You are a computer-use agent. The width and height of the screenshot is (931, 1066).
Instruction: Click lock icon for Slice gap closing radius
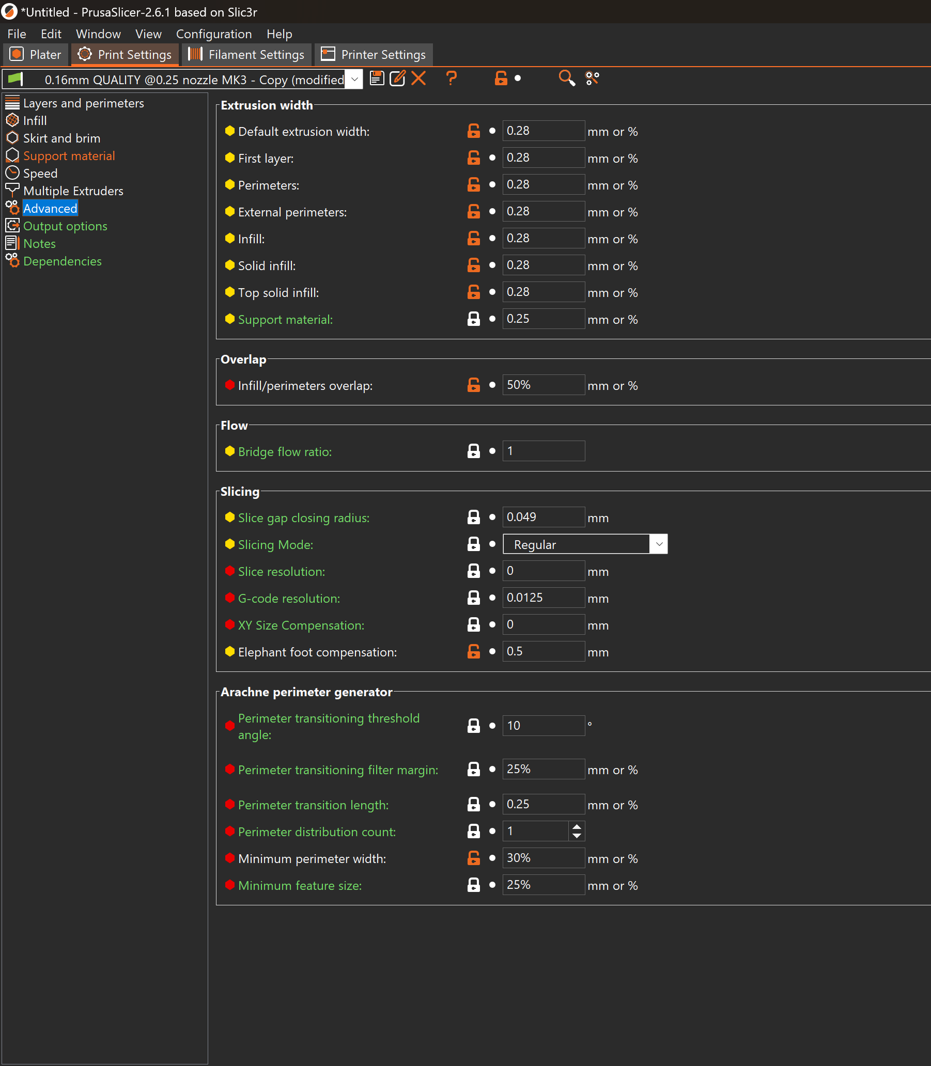(x=473, y=518)
